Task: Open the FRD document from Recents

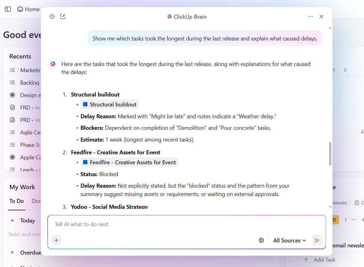Action: 26,107
